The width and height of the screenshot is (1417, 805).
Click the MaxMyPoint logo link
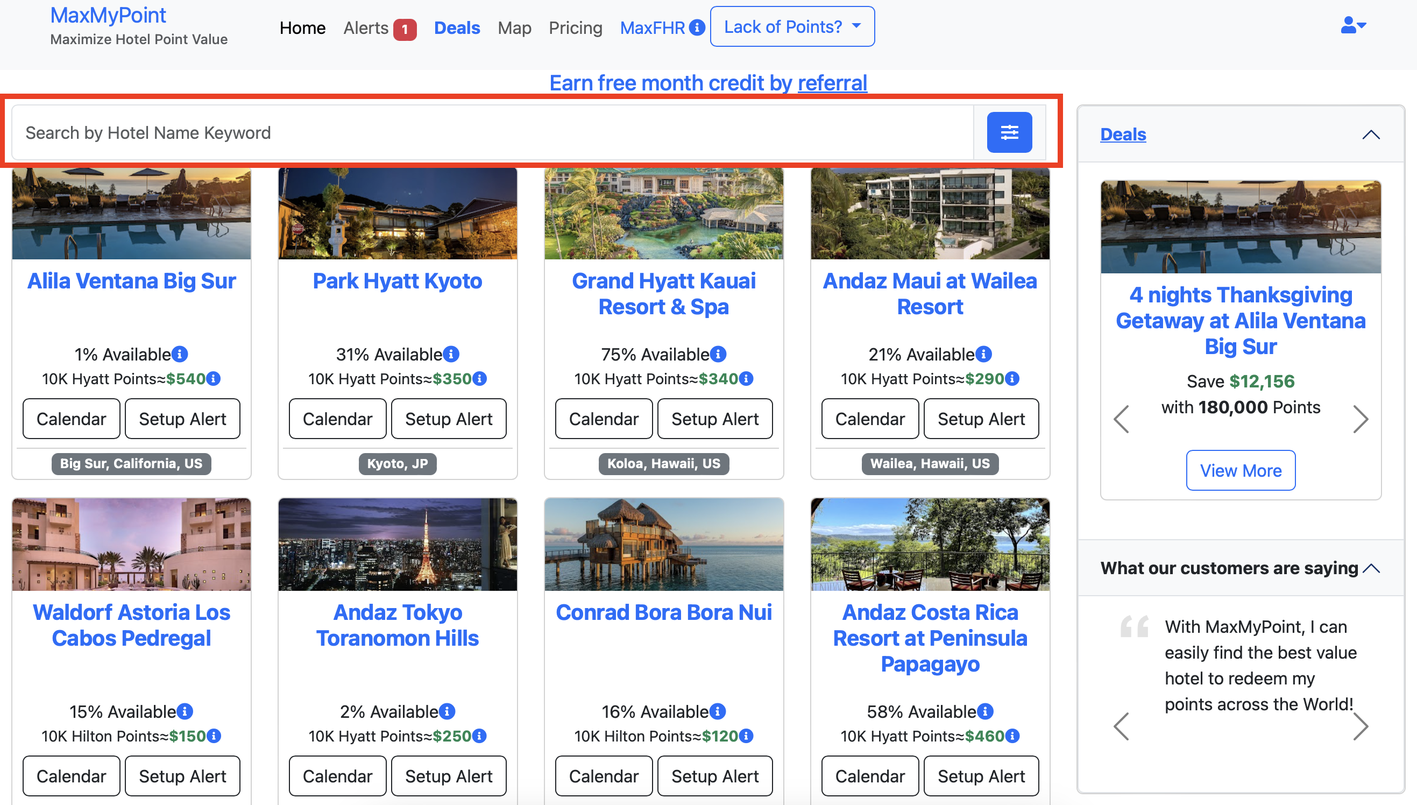coord(108,15)
